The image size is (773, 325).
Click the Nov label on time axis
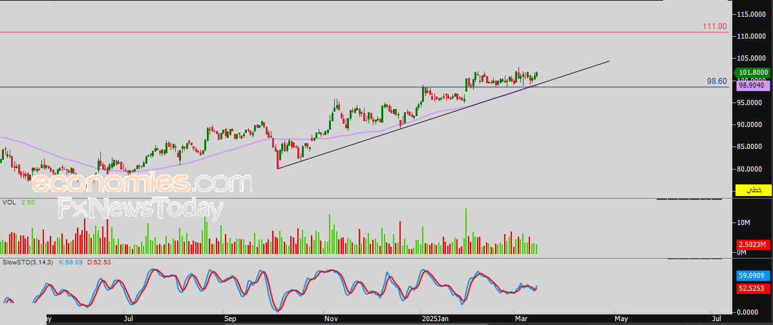[332, 319]
